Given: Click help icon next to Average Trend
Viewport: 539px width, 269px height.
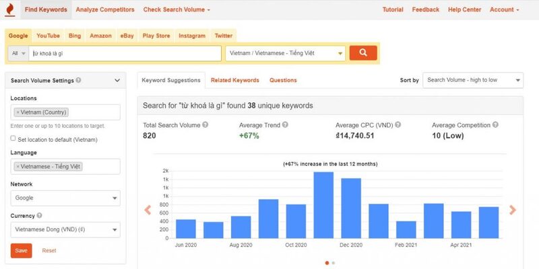Looking at the screenshot, I should (x=286, y=124).
